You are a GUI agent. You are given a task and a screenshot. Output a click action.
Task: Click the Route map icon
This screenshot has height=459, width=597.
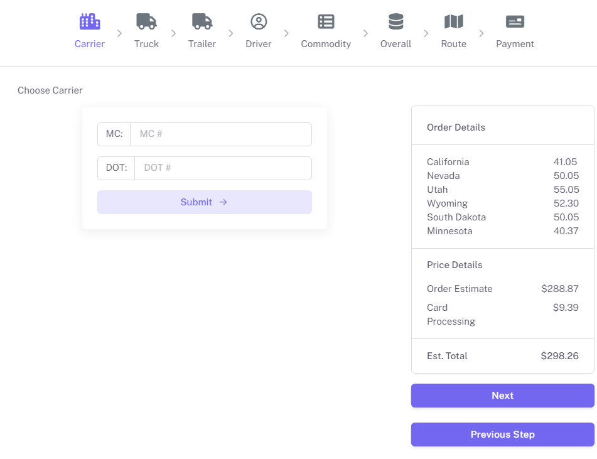pos(454,22)
